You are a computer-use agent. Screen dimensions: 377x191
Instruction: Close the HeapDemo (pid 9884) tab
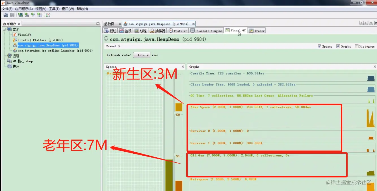[193, 24]
